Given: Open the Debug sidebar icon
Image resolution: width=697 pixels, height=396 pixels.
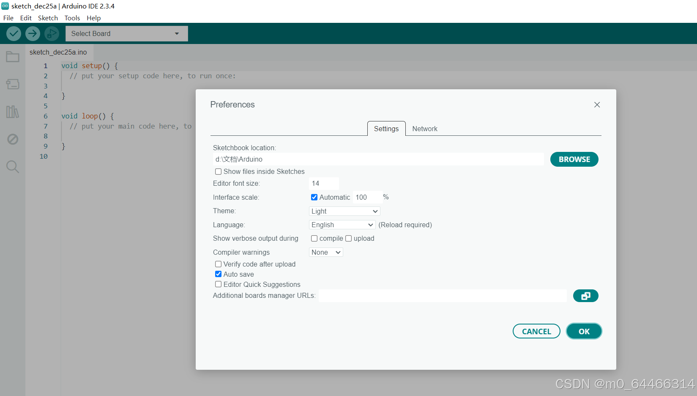Looking at the screenshot, I should [x=13, y=139].
